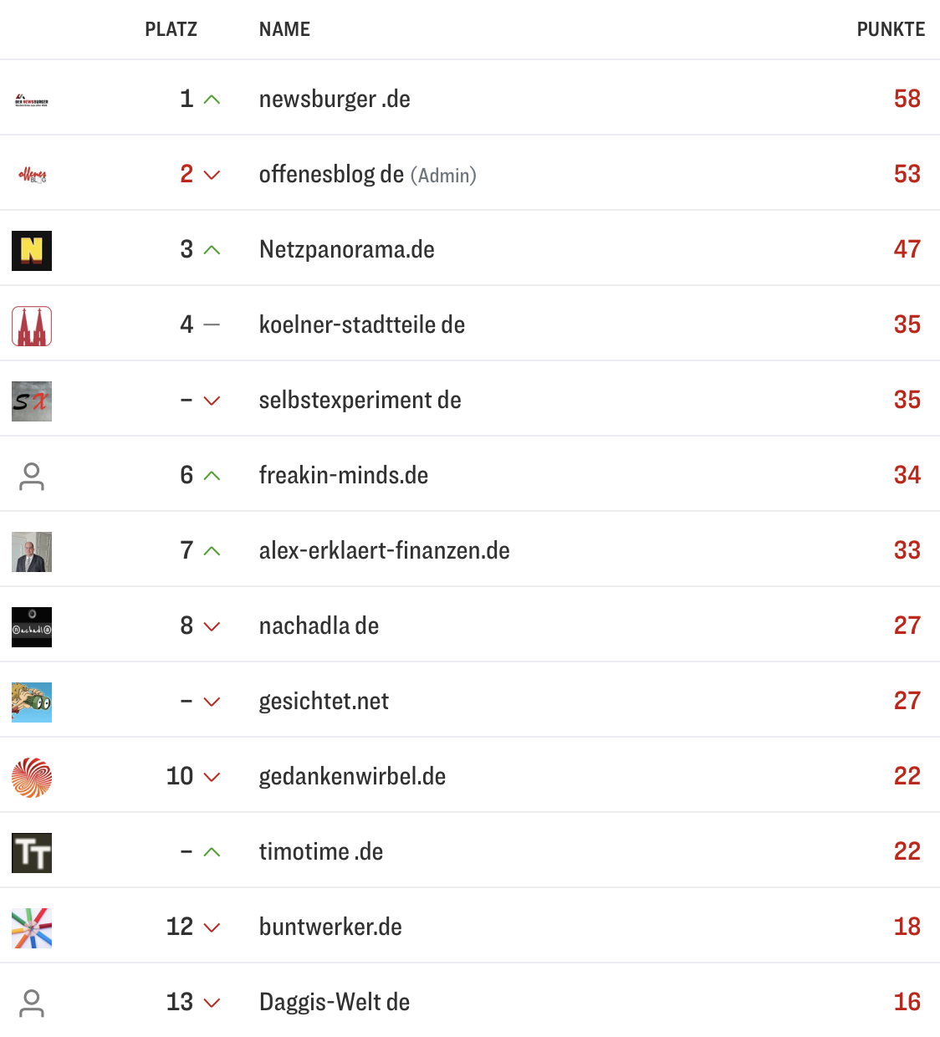940x1037 pixels.
Task: Click the TT timotime logo
Action: point(31,851)
